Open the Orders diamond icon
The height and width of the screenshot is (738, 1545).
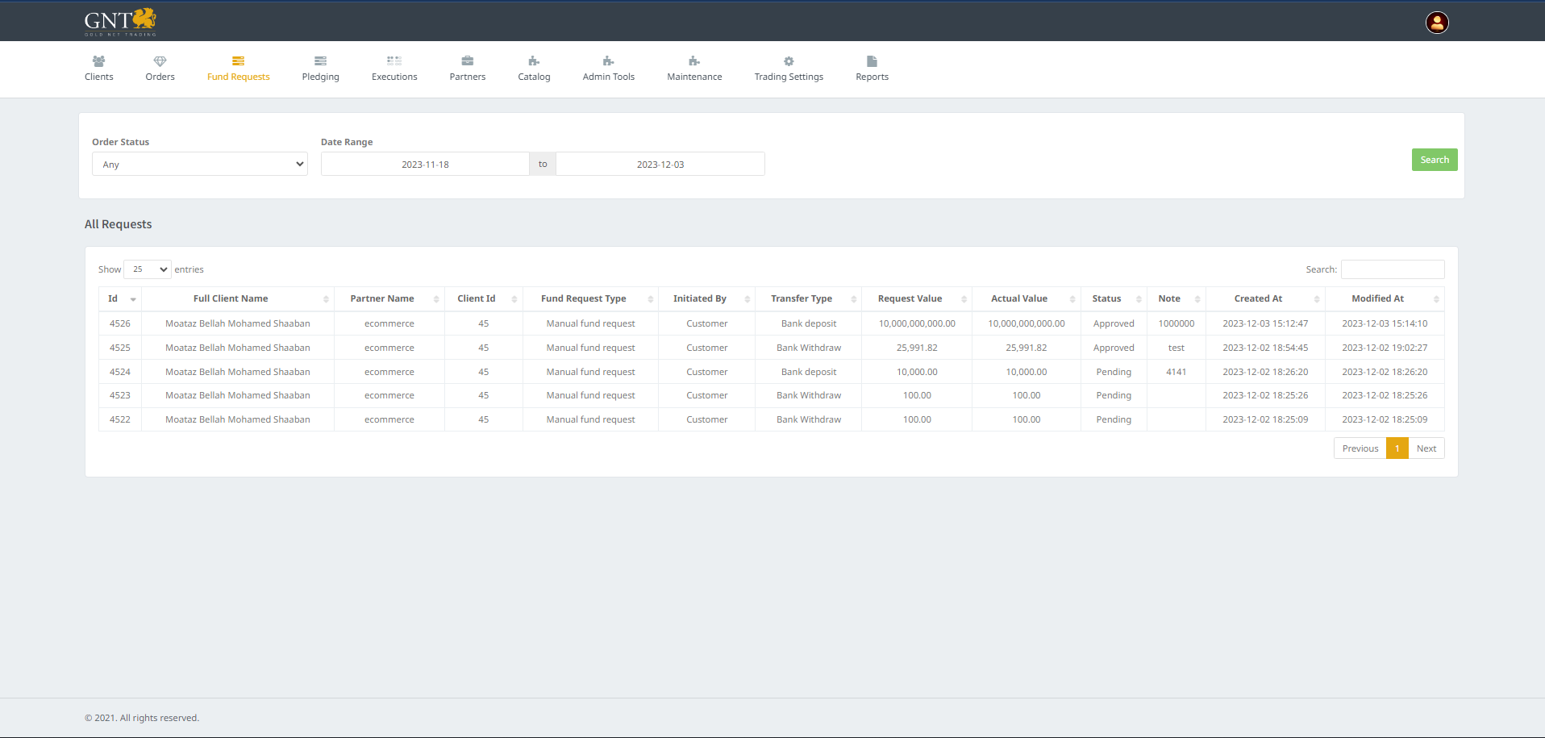click(x=160, y=61)
